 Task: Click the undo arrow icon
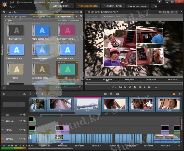[x=11, y=7]
